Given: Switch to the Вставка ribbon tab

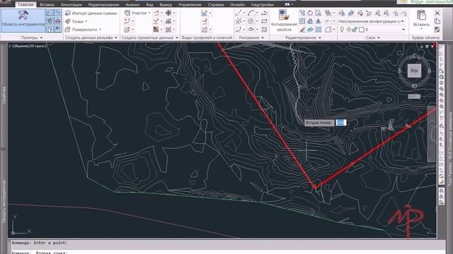Looking at the screenshot, I should click(47, 5).
